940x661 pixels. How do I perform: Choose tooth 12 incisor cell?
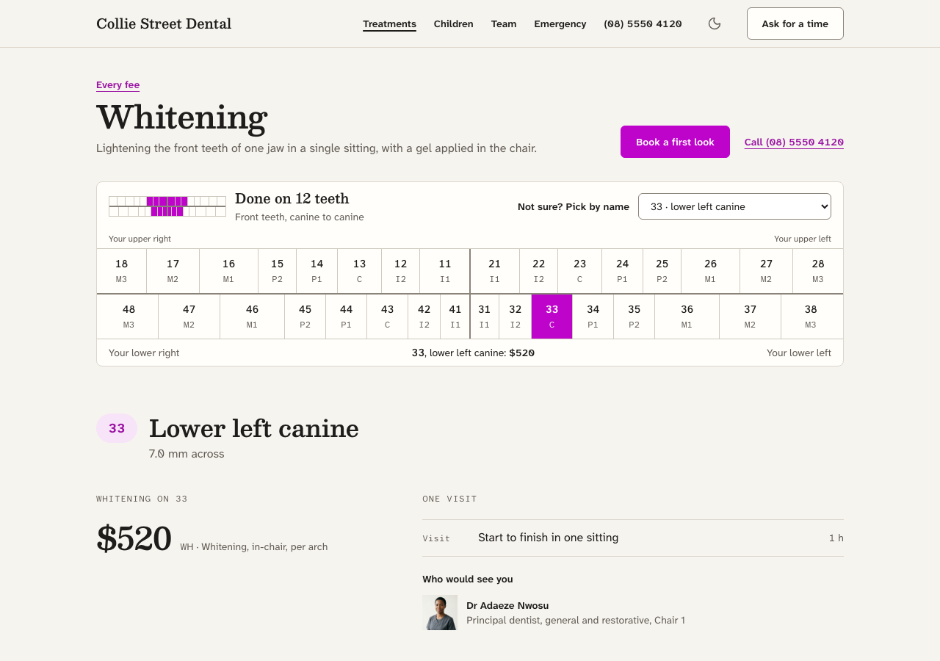[x=401, y=271]
